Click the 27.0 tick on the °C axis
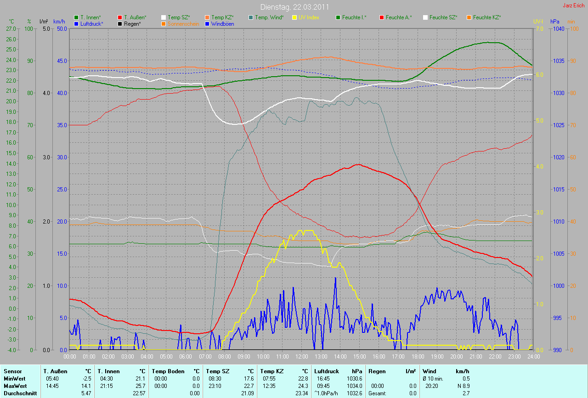The height and width of the screenshot is (398, 588). (x=11, y=28)
